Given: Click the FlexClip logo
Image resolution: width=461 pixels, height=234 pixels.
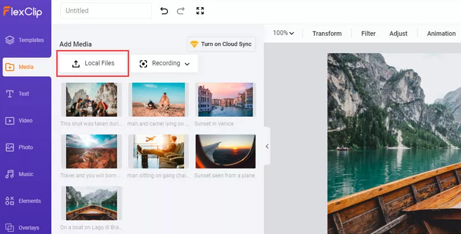Looking at the screenshot, I should [23, 11].
